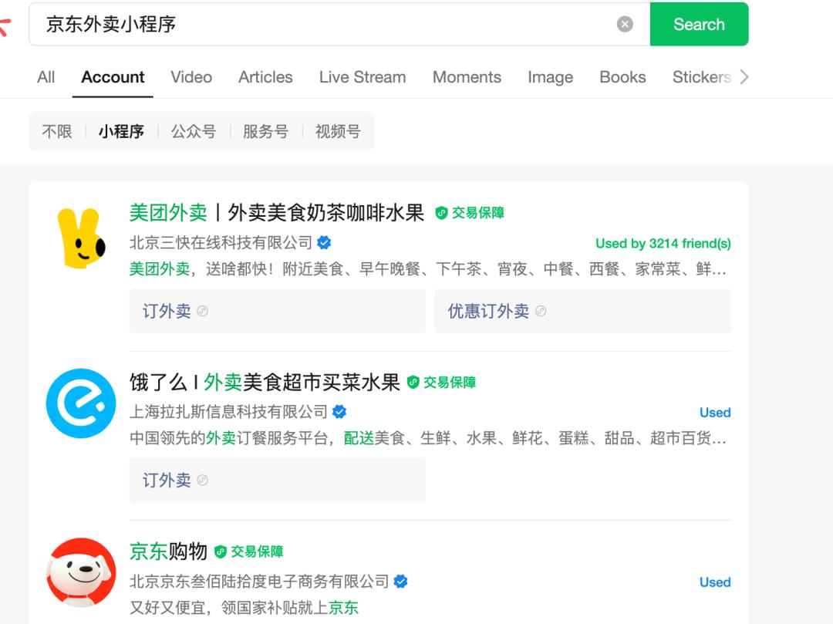Expand more tabs with right chevron

click(744, 77)
